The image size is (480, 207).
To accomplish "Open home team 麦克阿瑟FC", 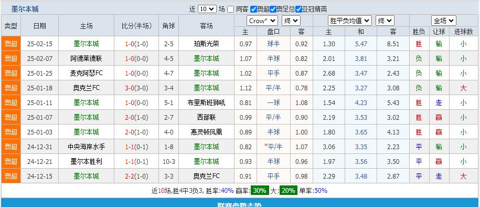I will click(x=86, y=74).
